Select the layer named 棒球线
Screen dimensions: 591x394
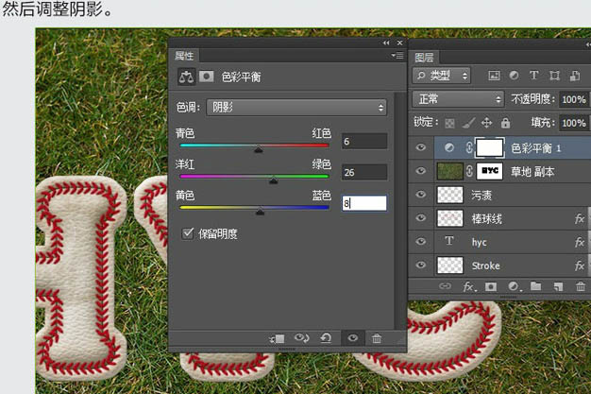tap(486, 219)
